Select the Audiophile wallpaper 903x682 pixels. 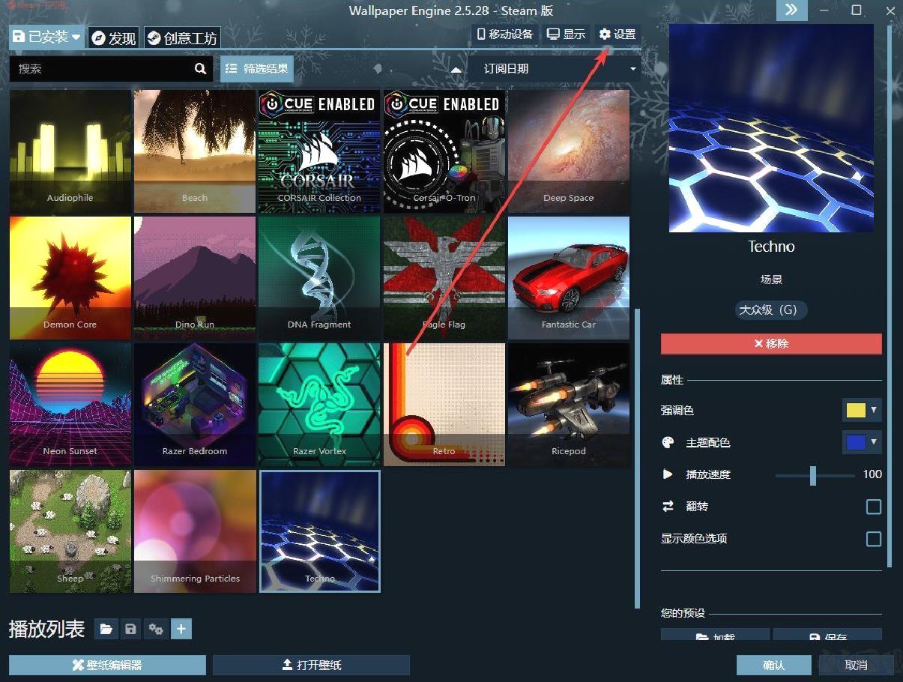pos(70,151)
